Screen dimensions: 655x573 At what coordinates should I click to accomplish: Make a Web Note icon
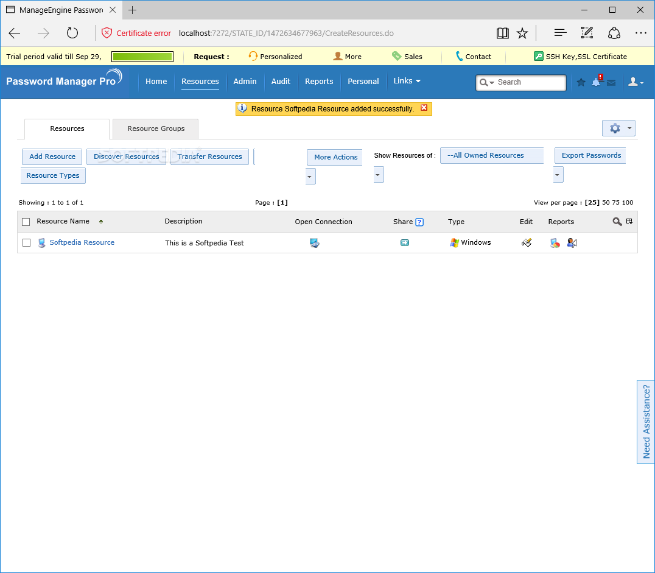tap(586, 33)
